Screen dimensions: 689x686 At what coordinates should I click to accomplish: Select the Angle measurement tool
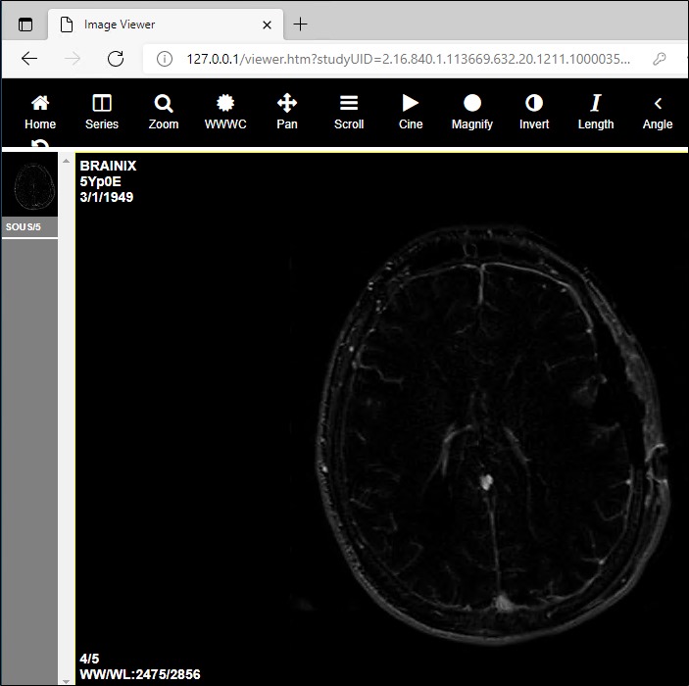tap(658, 111)
